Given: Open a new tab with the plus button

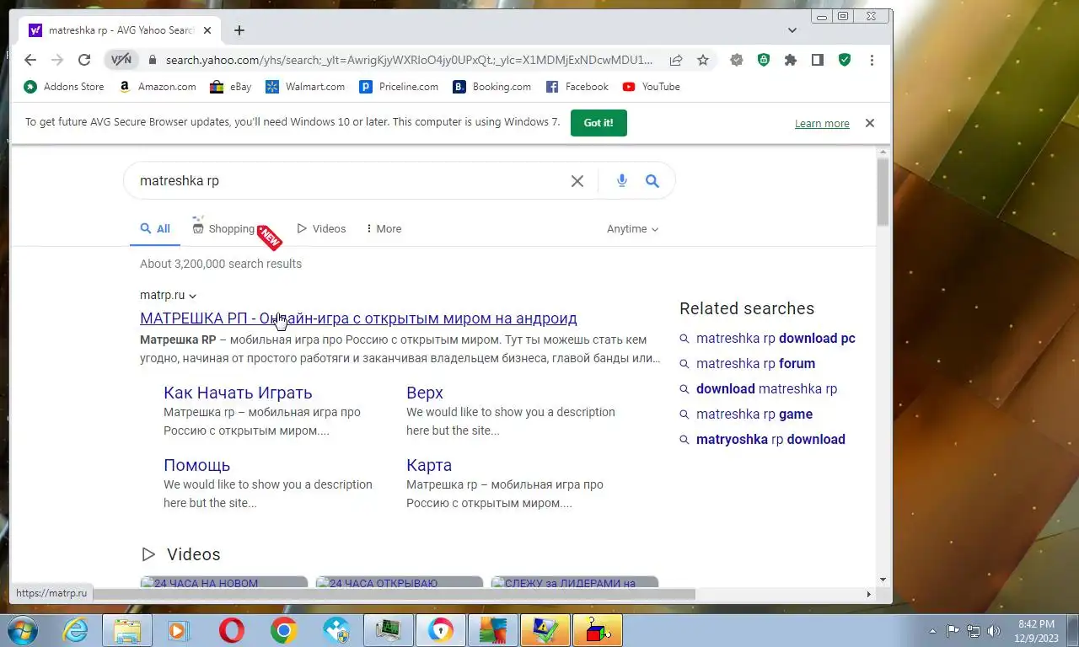Looking at the screenshot, I should 239,30.
